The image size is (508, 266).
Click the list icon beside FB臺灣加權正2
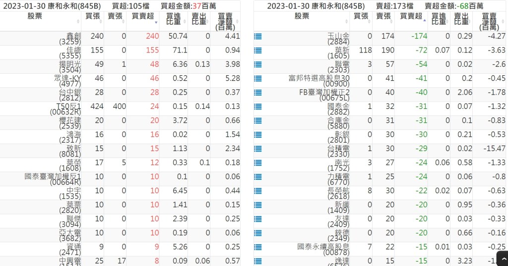coord(257,92)
